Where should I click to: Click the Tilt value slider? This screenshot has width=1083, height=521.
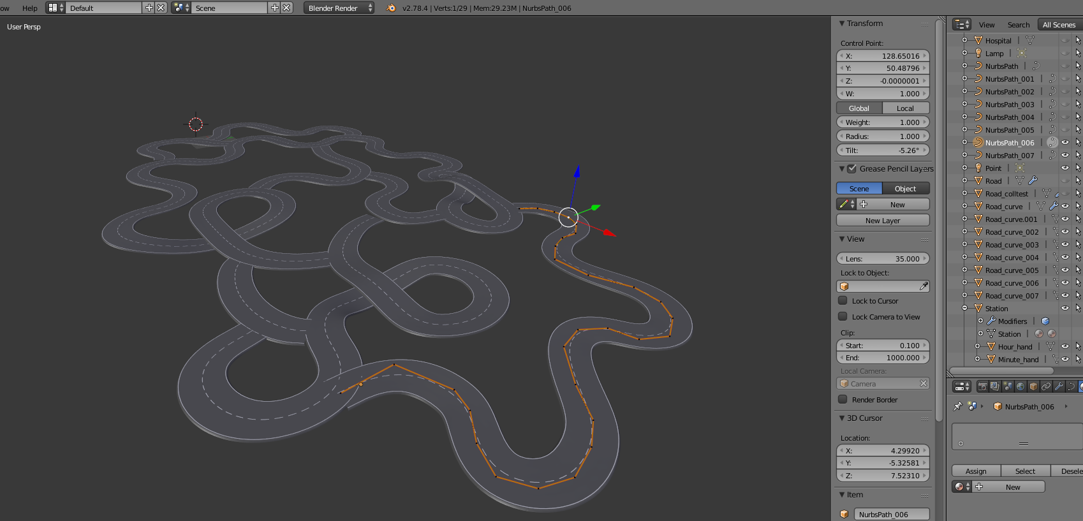(883, 150)
